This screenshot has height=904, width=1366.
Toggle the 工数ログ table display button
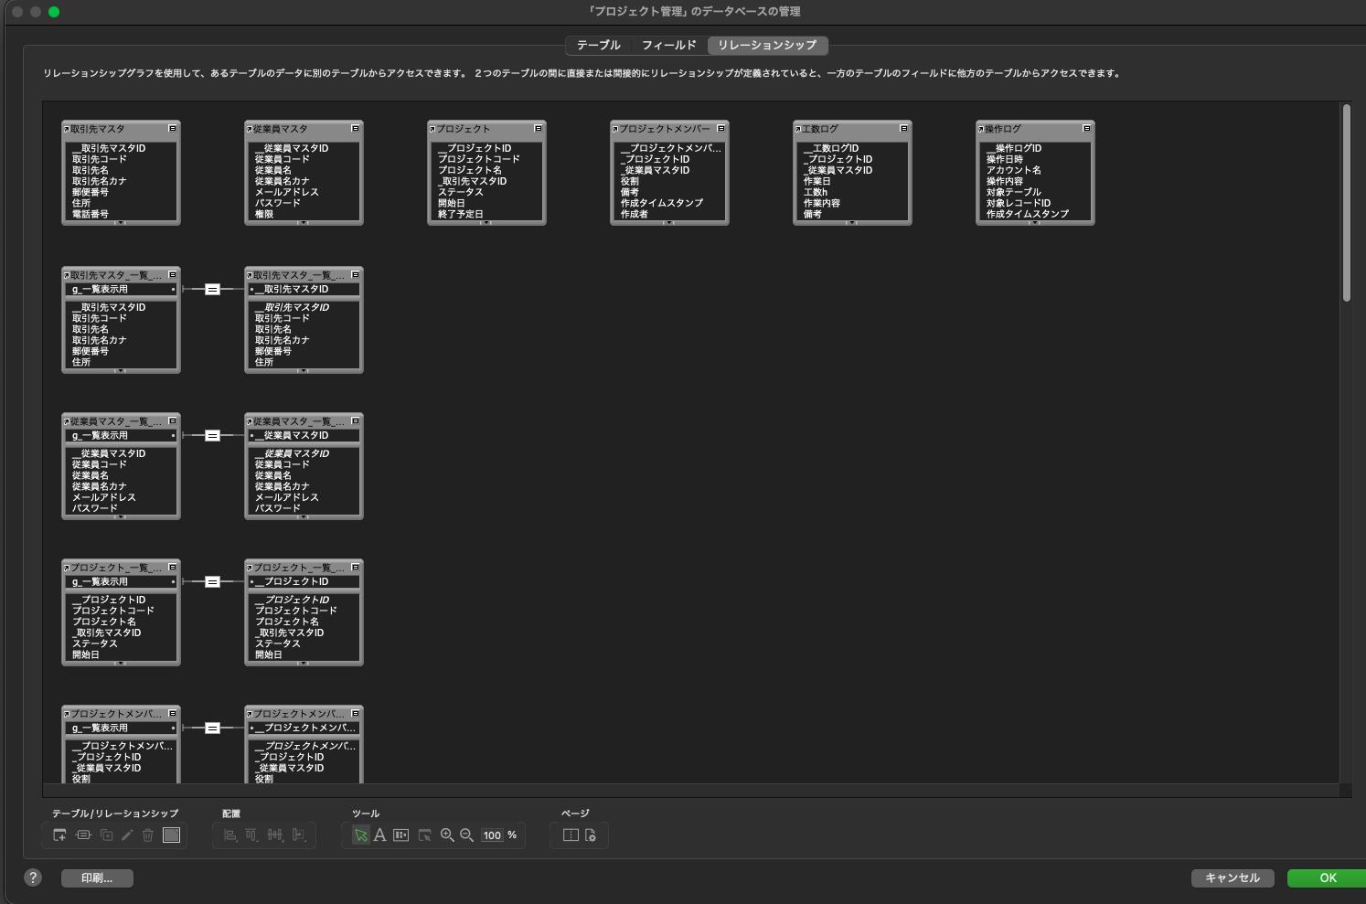(x=903, y=129)
